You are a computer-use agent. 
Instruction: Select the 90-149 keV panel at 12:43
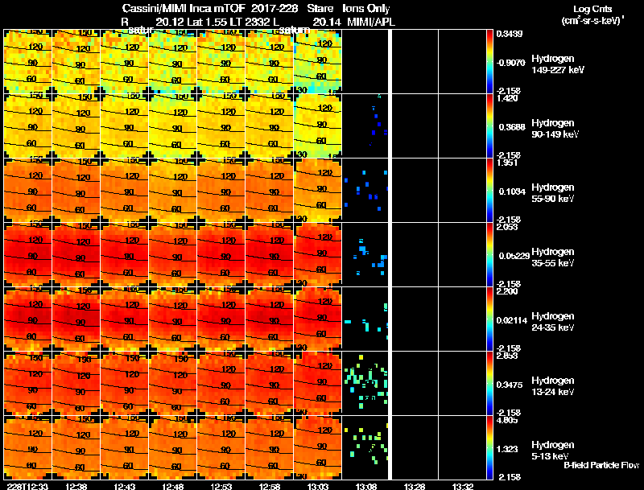pyautogui.click(x=125, y=126)
